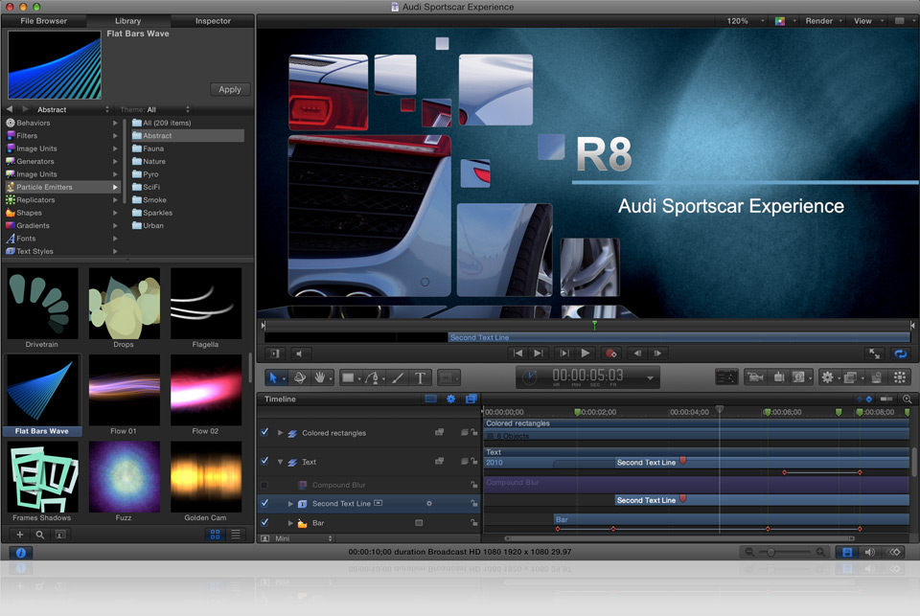
Task: Choose the 3D Transform tool
Action: coord(300,378)
